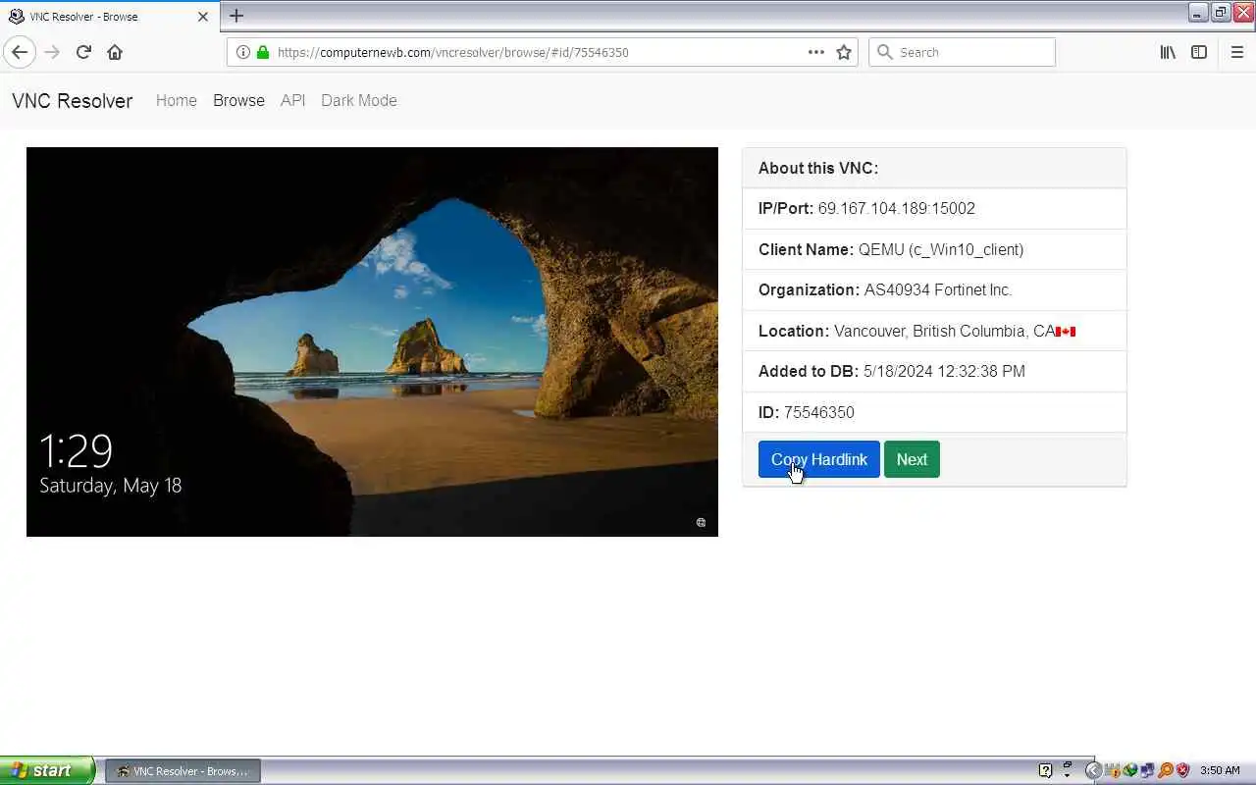Go back to the previous page
This screenshot has height=785, width=1256.
tap(20, 52)
